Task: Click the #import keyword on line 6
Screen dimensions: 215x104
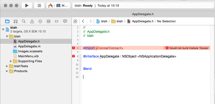Action: (89, 48)
